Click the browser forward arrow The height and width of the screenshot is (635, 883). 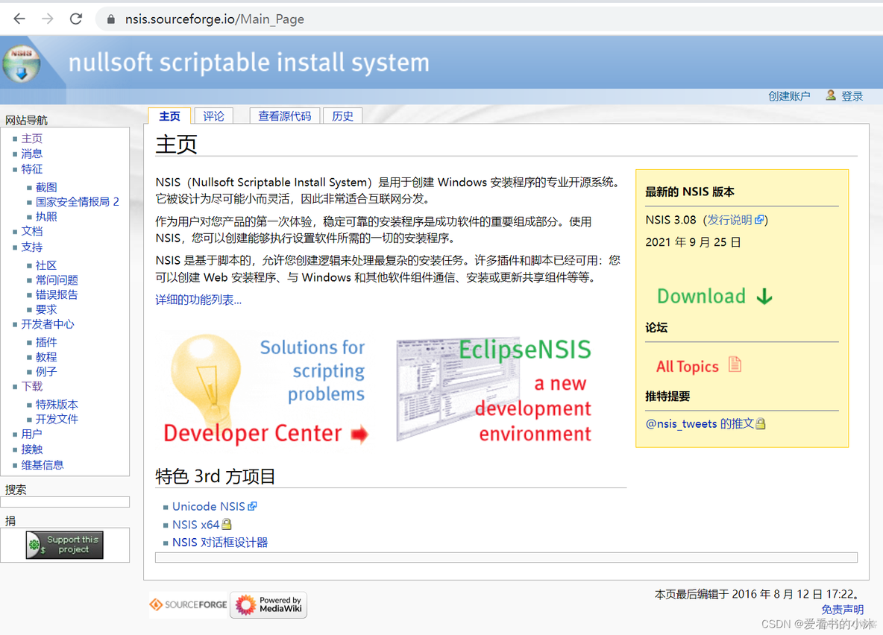[47, 19]
